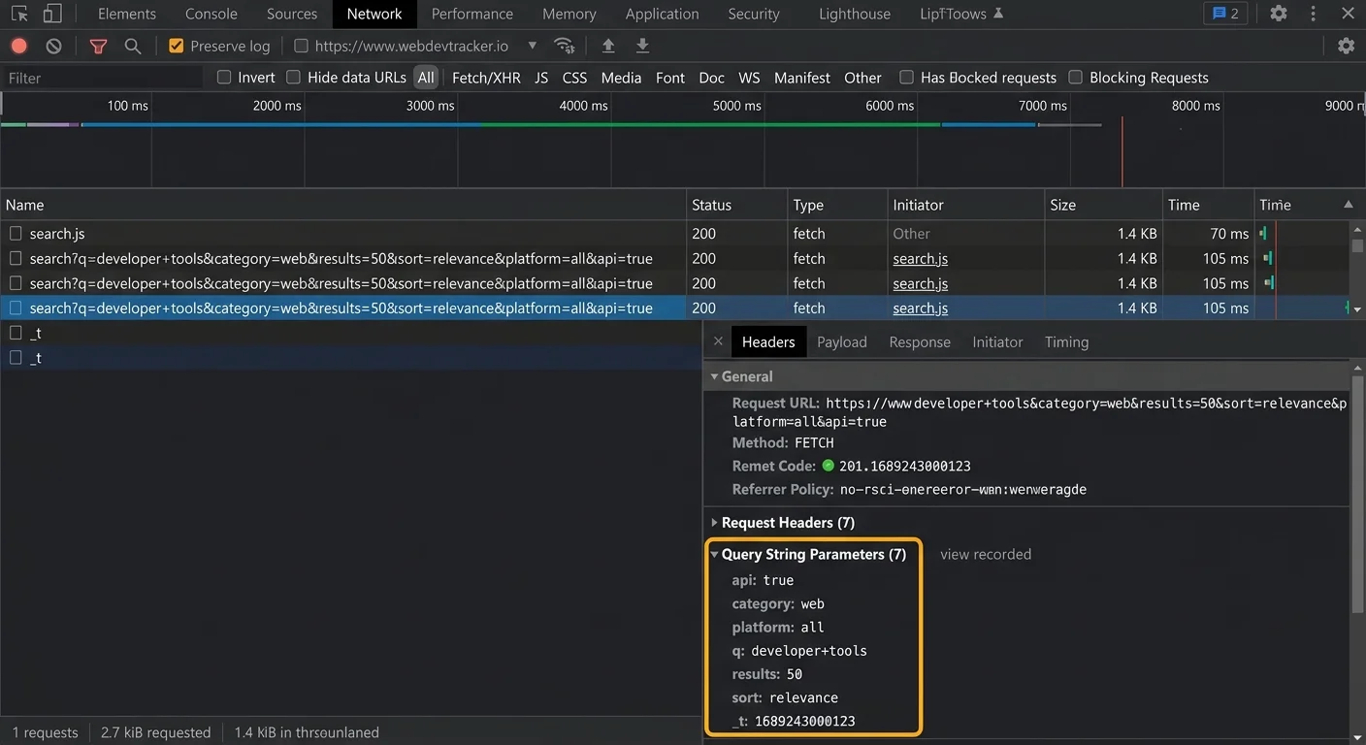Viewport: 1366px width, 745px height.
Task: Open the issues counter badge showing 2
Action: (x=1226, y=14)
